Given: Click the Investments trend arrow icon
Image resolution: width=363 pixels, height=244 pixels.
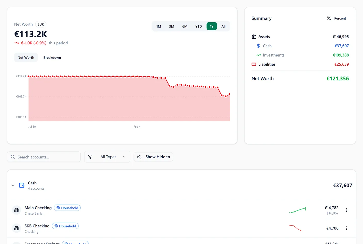Looking at the screenshot, I should (x=258, y=55).
